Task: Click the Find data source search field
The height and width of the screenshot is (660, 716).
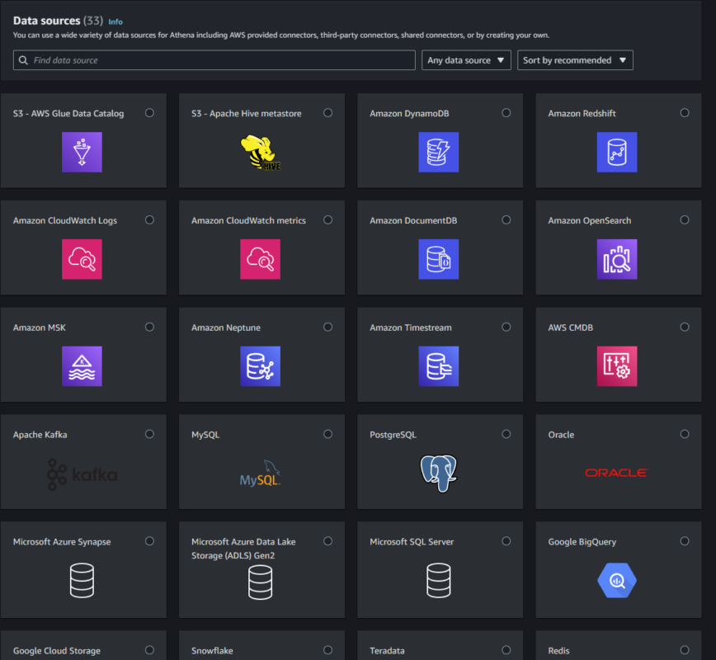Action: click(214, 60)
